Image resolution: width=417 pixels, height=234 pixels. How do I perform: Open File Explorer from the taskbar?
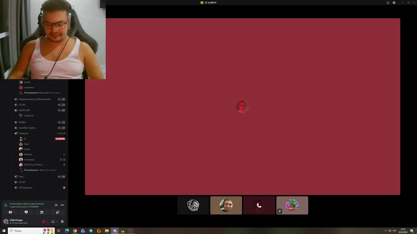click(x=107, y=231)
